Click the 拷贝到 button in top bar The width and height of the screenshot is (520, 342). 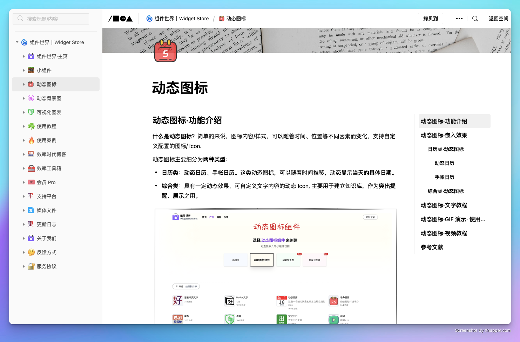[430, 18]
